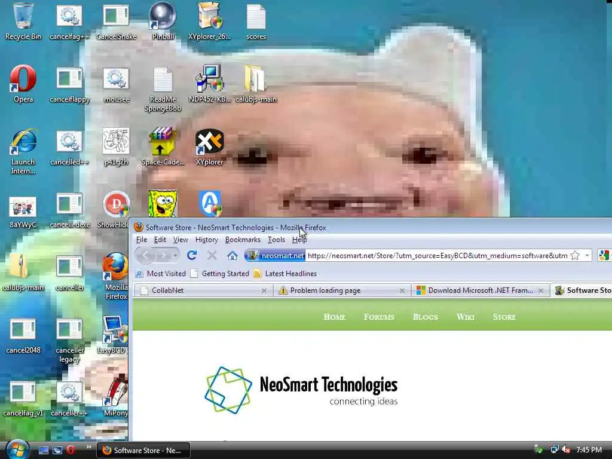Open the Windows Start menu orb
The image size is (612, 459).
click(x=17, y=449)
